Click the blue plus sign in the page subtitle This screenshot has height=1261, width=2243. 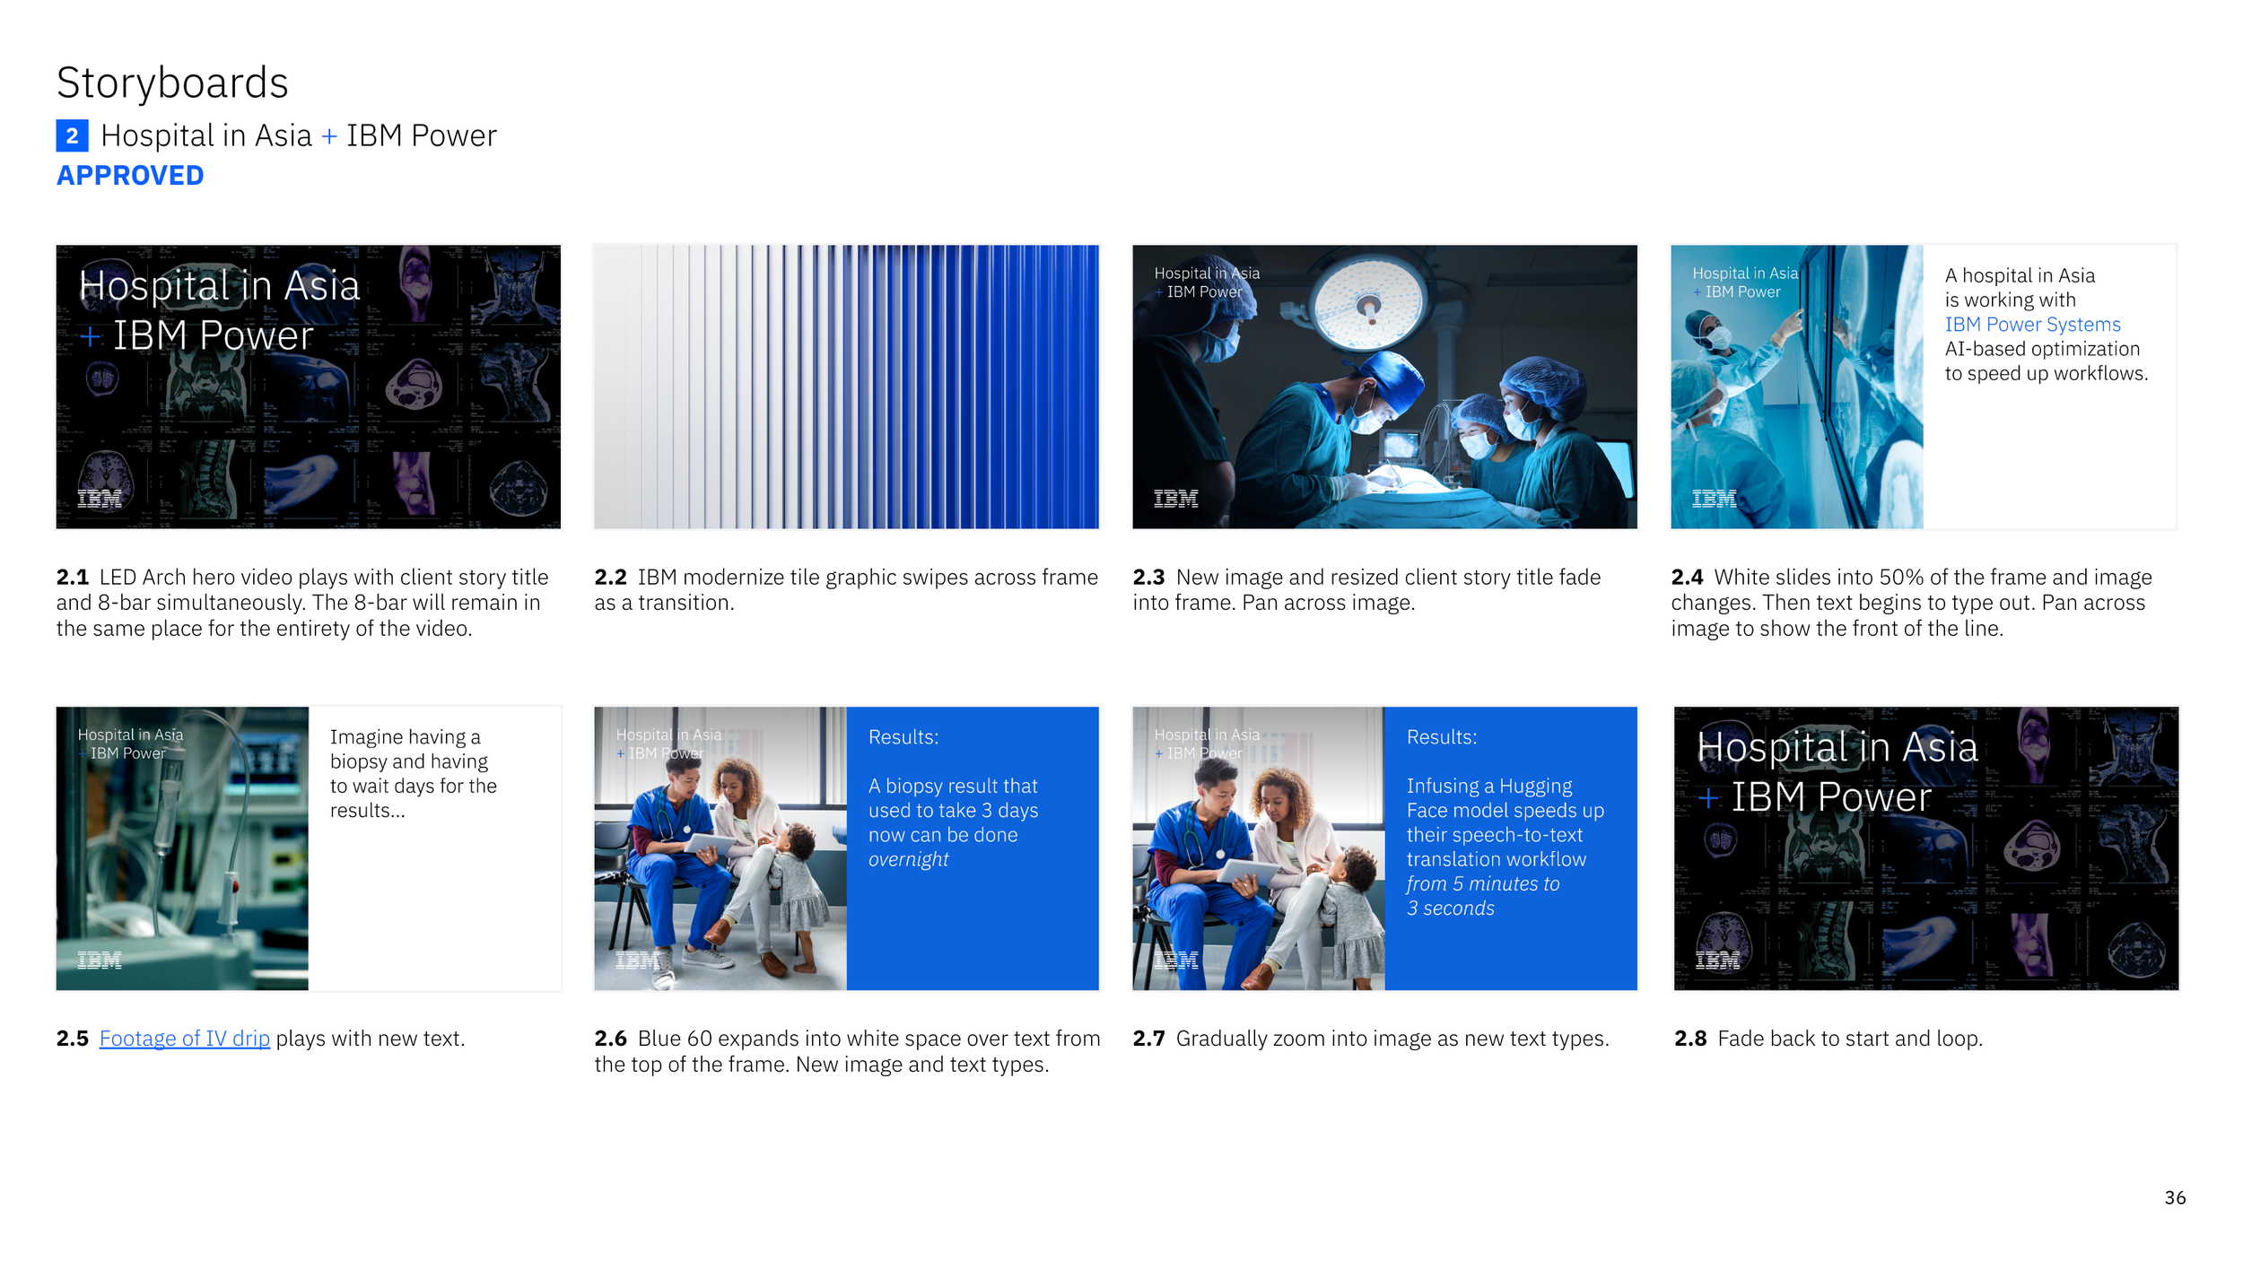(329, 136)
